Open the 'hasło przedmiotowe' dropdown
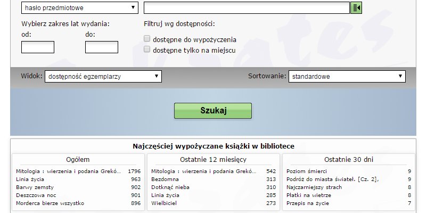Viewport: 427px width, 213px height. [79, 8]
